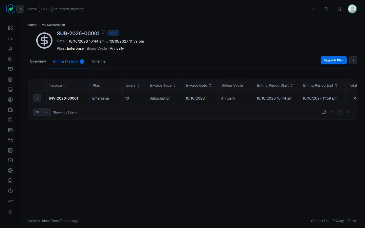
Task: Click the plus quick-create icon
Action: click(314, 9)
